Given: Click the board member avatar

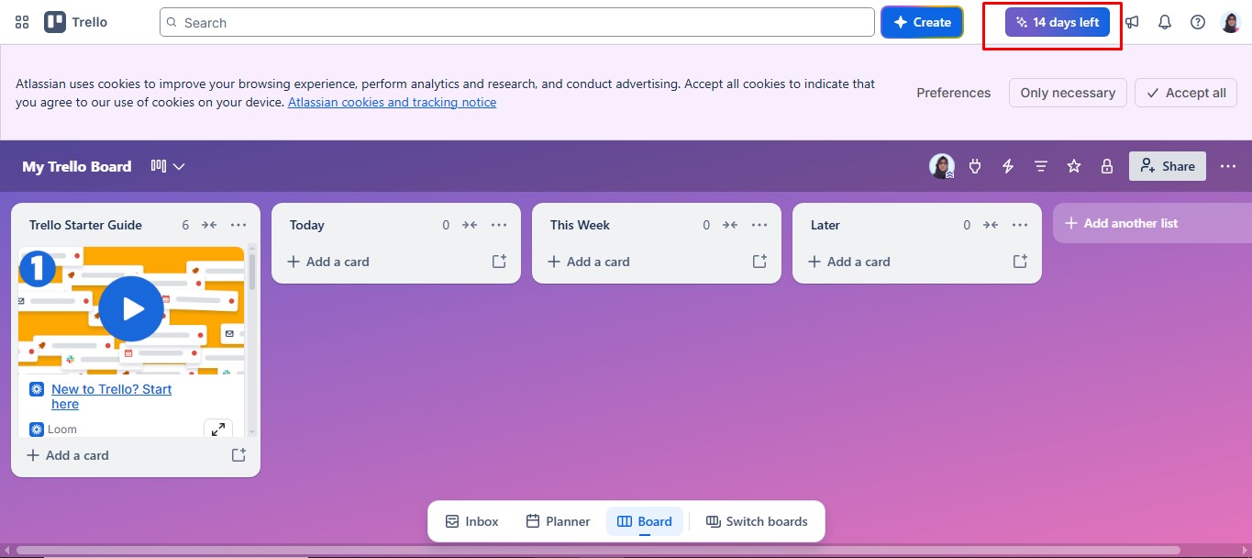Looking at the screenshot, I should 942,166.
